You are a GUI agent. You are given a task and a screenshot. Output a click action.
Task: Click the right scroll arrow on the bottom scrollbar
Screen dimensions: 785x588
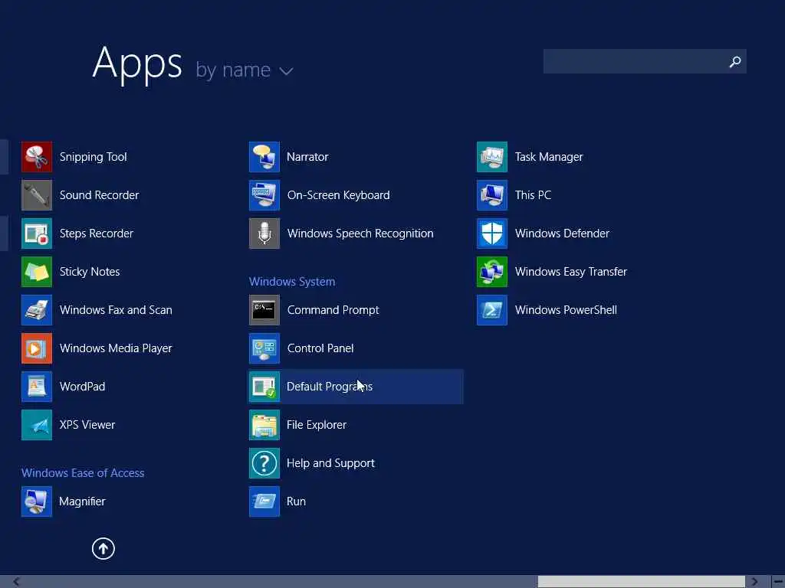click(754, 582)
